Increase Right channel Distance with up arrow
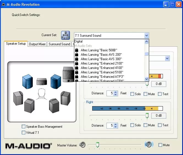183x155 pixels. [x=115, y=124]
